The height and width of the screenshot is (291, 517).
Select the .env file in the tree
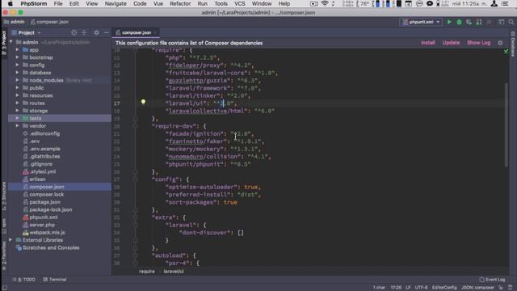tap(34, 141)
